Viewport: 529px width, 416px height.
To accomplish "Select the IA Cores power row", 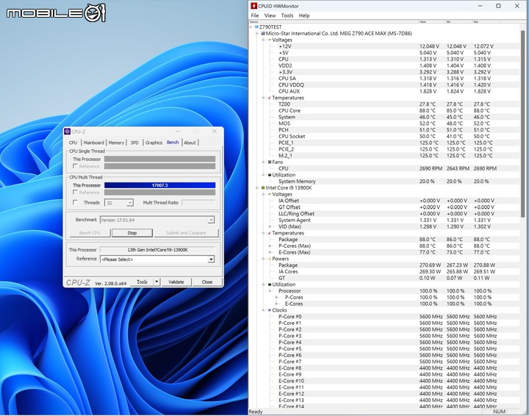I will (x=395, y=272).
